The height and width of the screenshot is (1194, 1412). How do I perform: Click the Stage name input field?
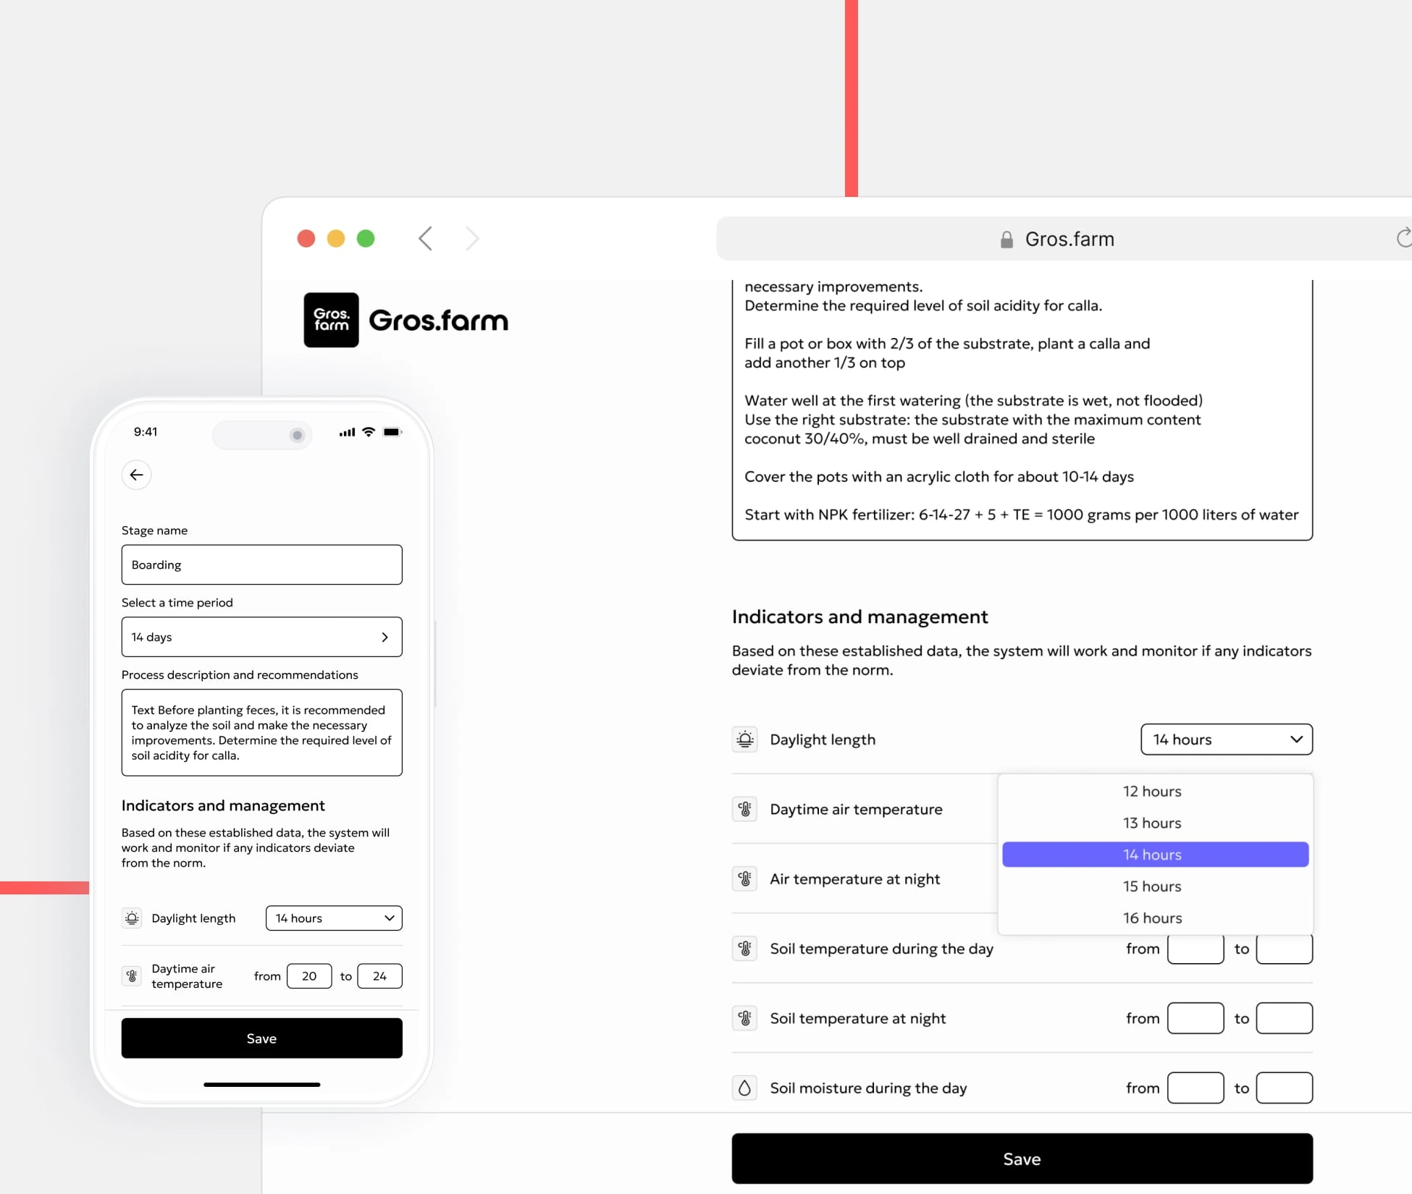point(261,564)
